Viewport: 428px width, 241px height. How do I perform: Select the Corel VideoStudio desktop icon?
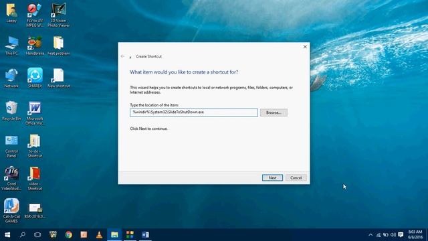tap(11, 179)
